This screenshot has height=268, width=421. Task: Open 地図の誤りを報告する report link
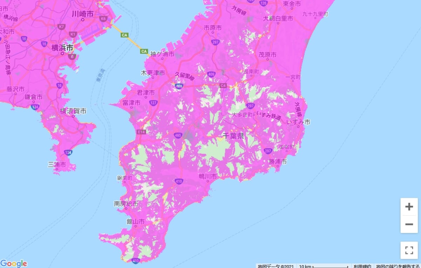coord(397,266)
